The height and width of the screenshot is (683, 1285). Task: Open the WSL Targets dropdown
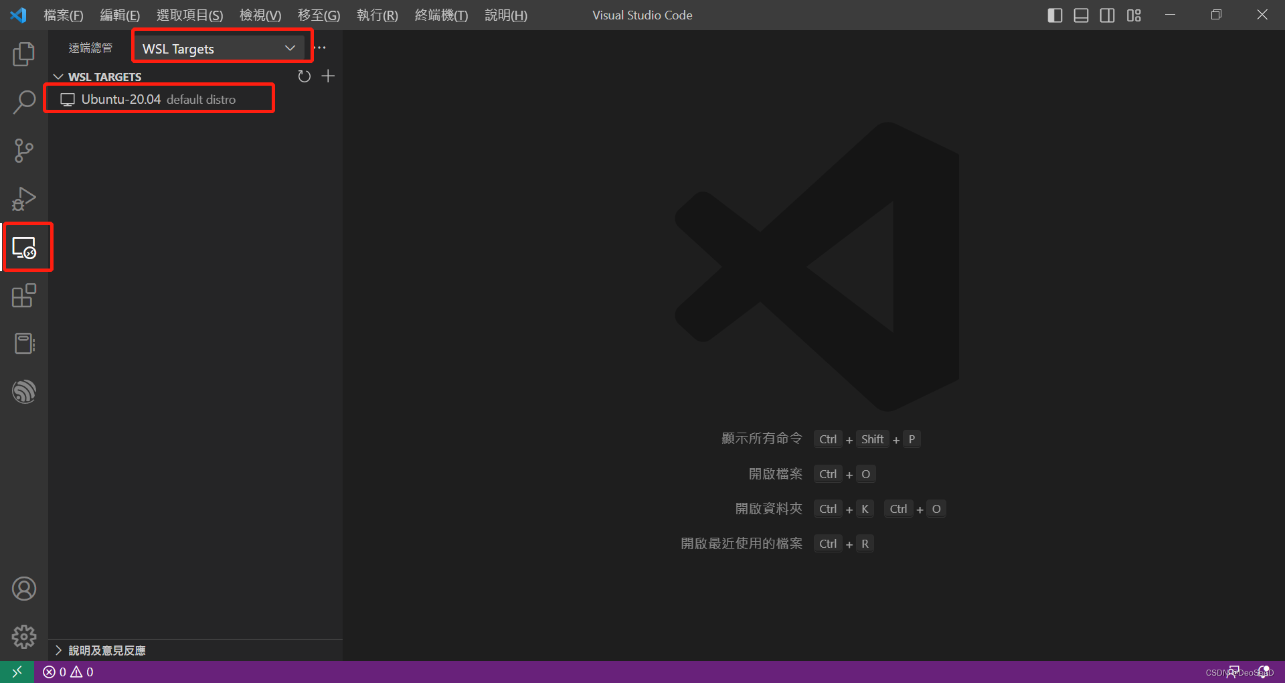220,48
